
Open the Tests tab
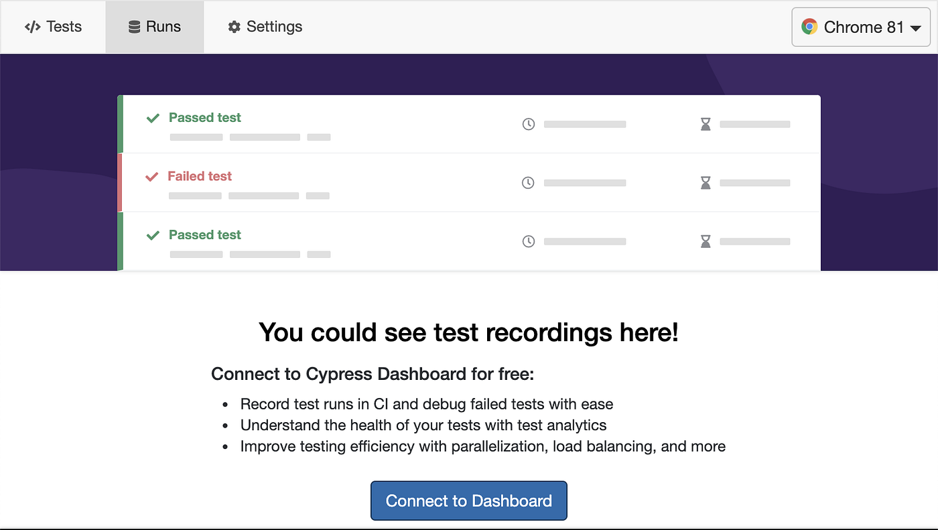(x=53, y=27)
